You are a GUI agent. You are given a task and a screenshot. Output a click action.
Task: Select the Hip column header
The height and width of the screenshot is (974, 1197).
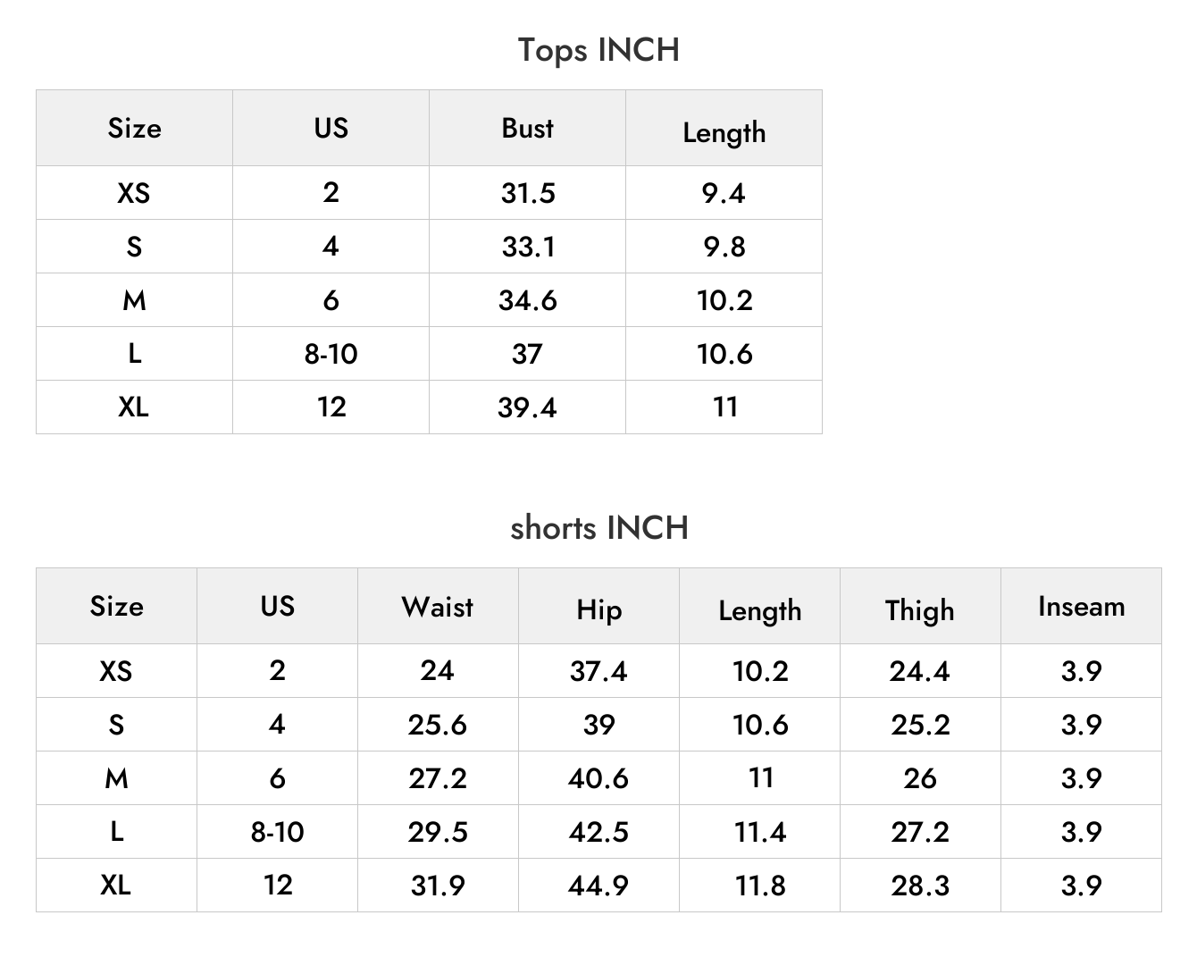pyautogui.click(x=598, y=610)
